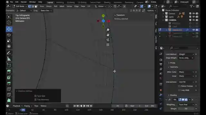Viewport: 206px width, 115px height.
Task: Open the Global transform orientation dropdown
Action: (x=100, y=6)
